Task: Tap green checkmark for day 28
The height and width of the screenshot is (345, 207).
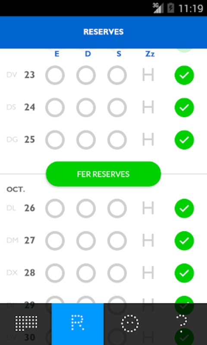Action: [x=184, y=273]
